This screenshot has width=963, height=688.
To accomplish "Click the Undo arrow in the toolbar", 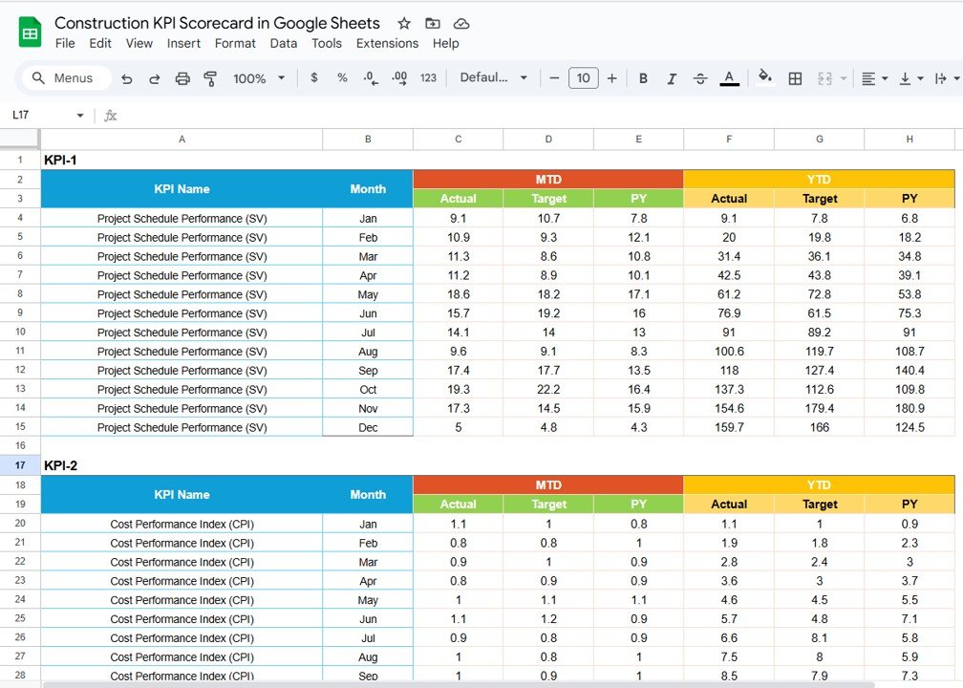I will (x=127, y=78).
